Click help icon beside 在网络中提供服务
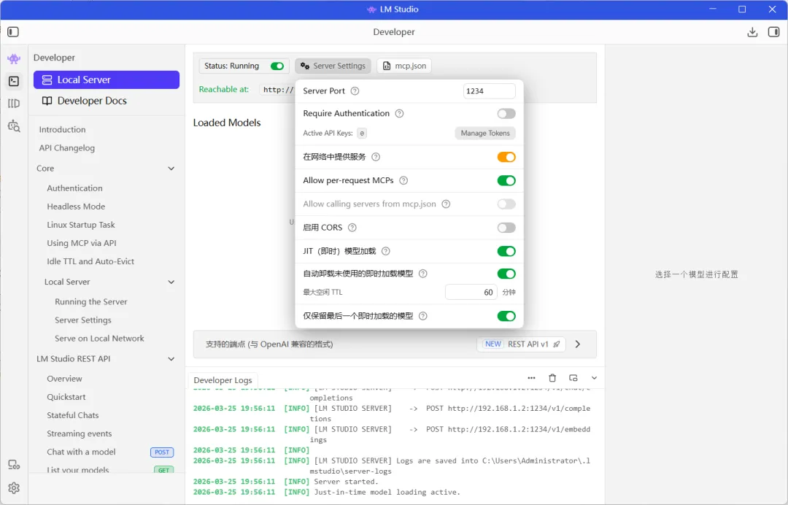Image resolution: width=788 pixels, height=505 pixels. coord(376,157)
